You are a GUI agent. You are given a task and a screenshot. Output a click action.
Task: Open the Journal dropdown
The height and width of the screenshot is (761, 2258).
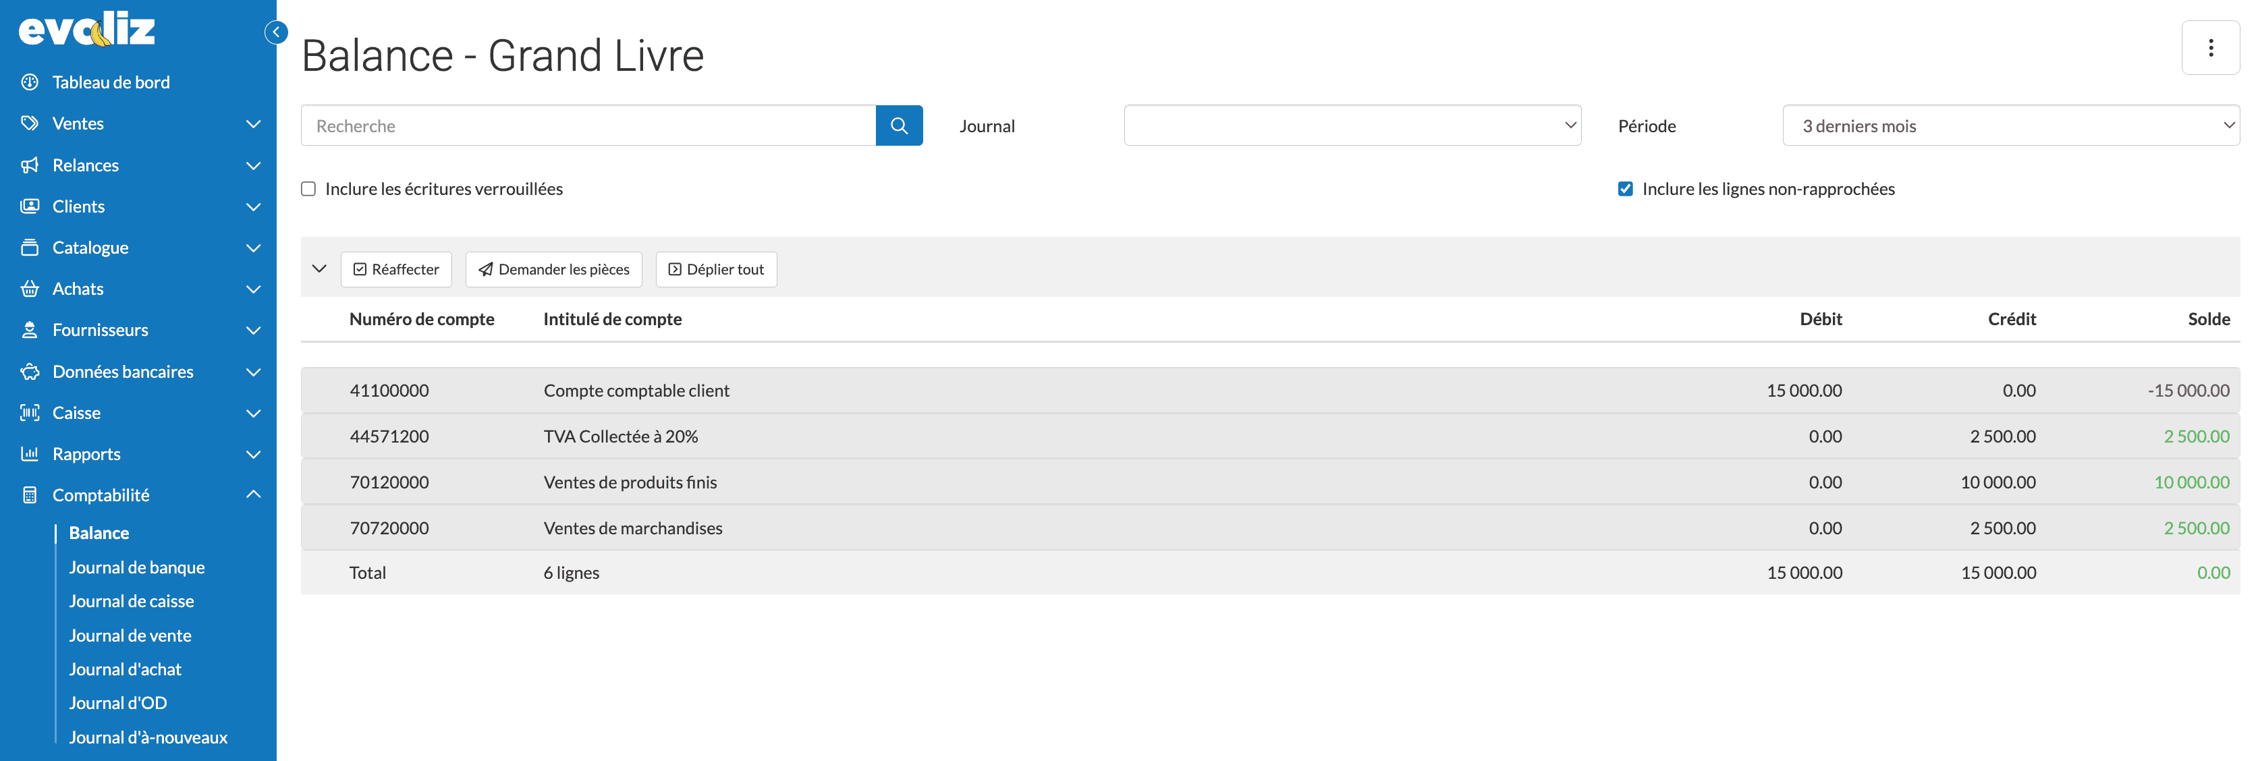(x=1352, y=125)
